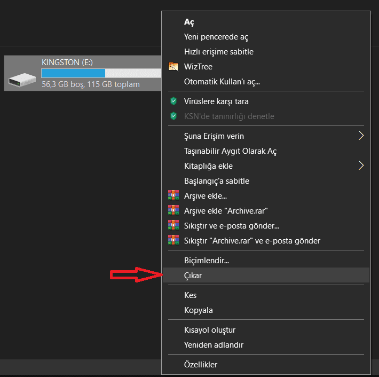Click WinRAR icon beside Sıkıştır "Archive.rar" ve e-posta
Image resolution: width=379 pixels, height=377 pixels.
pos(173,241)
